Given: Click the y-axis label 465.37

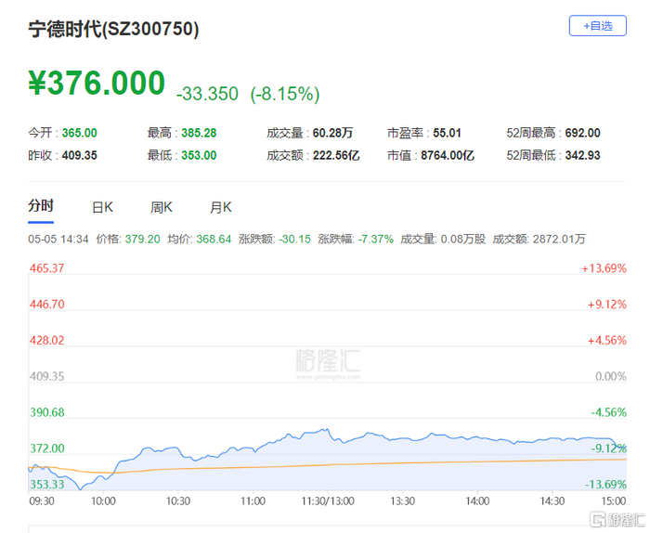Looking at the screenshot, I should coord(46,268).
